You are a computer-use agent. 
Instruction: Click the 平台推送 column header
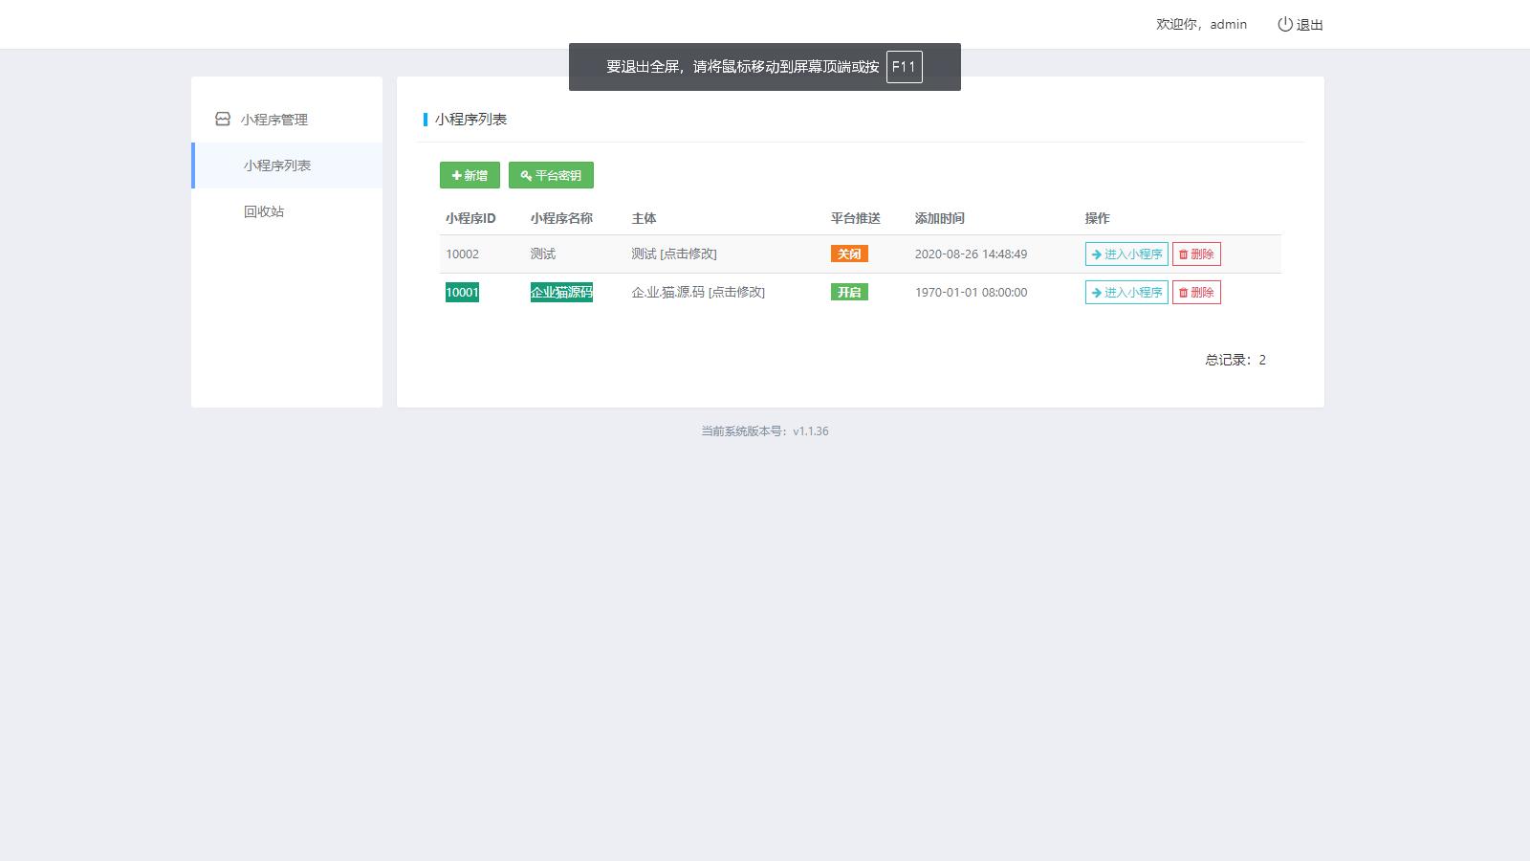click(x=855, y=218)
